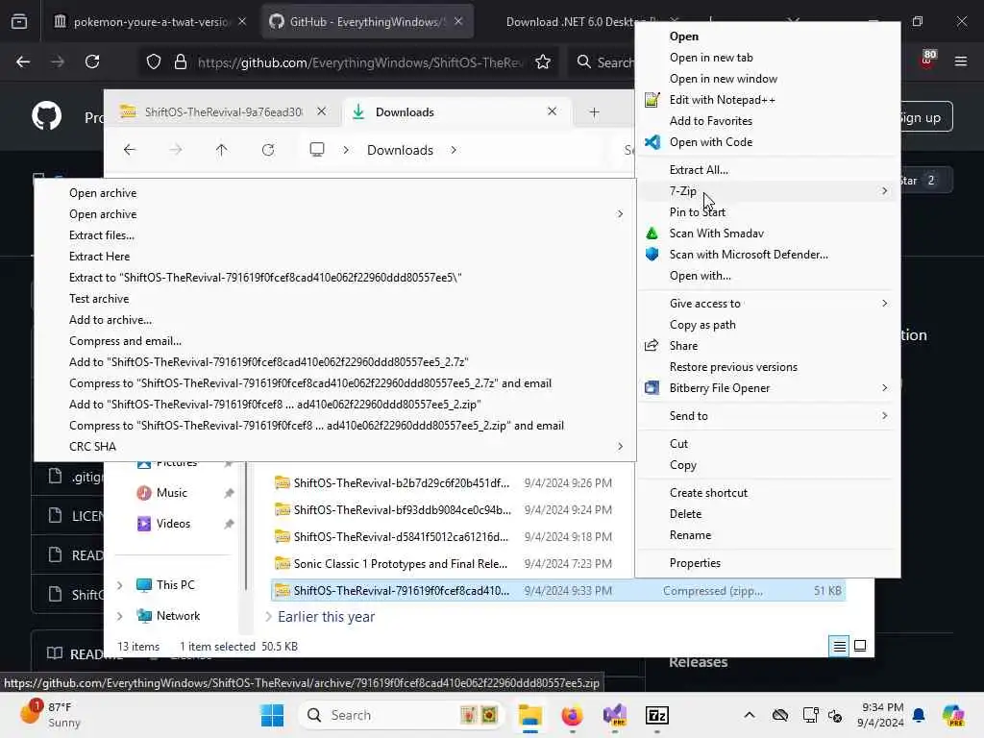Open File Explorer from the taskbar
The image size is (984, 738).
pos(530,715)
